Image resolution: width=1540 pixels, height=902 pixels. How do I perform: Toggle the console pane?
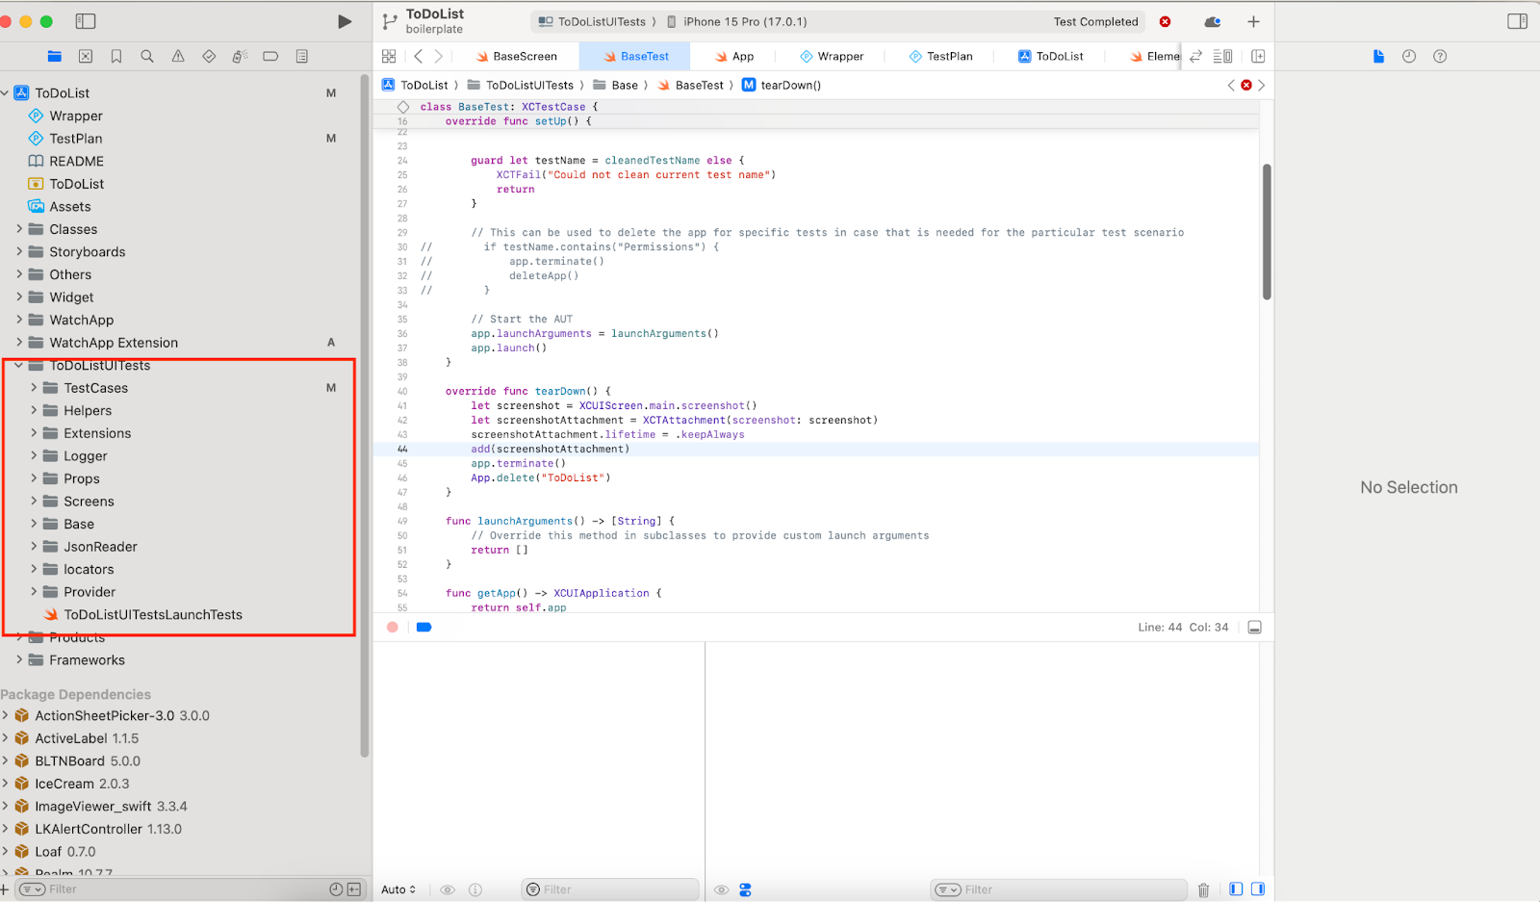pos(1257,889)
